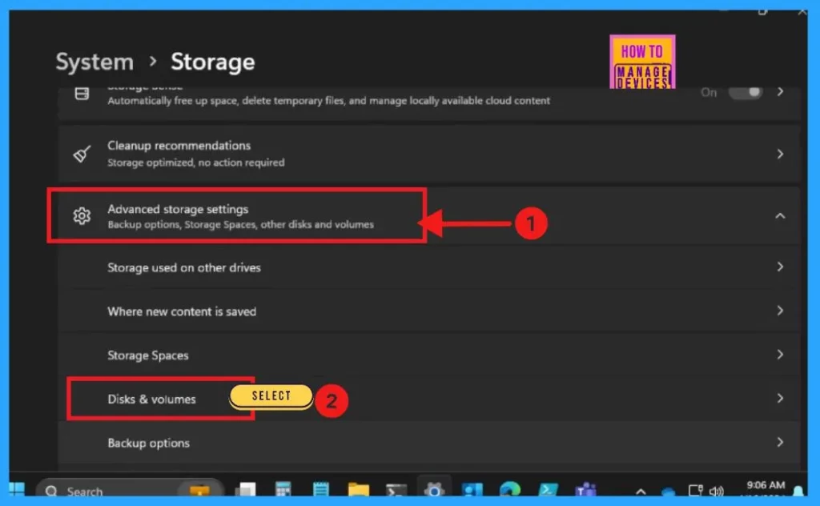Click the OneDrive cloud tray icon

(x=669, y=492)
